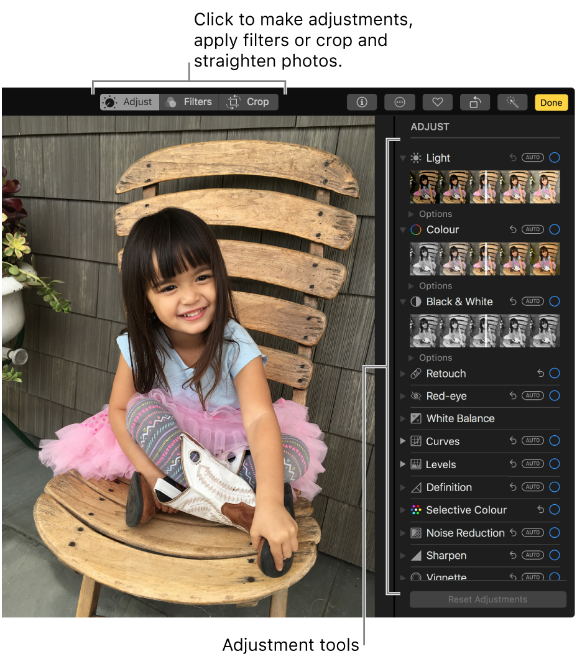Open the photo Info panel

point(362,102)
